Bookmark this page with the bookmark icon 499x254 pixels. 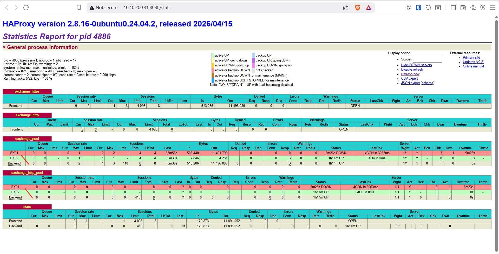(79, 8)
